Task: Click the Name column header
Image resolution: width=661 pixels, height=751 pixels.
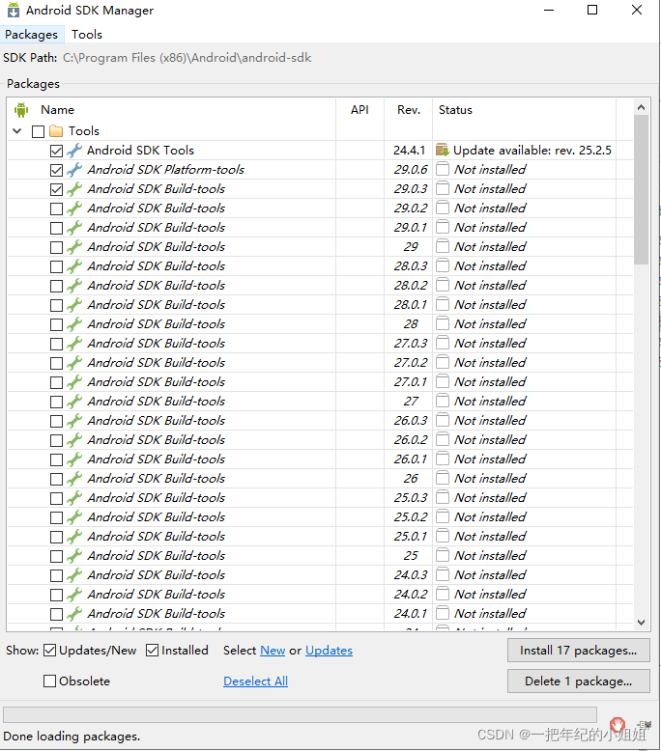Action: [58, 110]
